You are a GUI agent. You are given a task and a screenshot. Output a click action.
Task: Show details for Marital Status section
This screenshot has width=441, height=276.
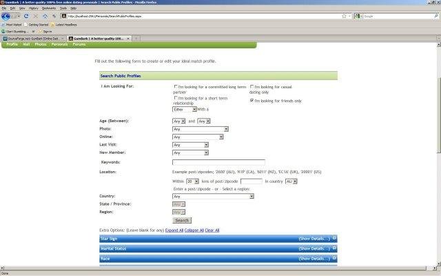(x=314, y=248)
